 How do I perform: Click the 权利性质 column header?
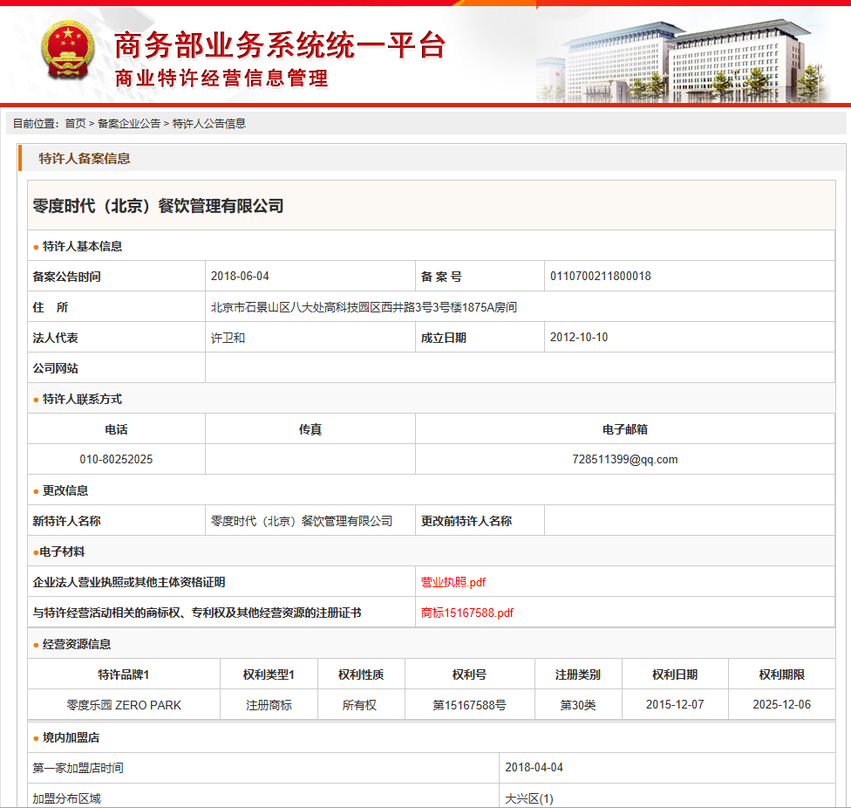(x=361, y=674)
